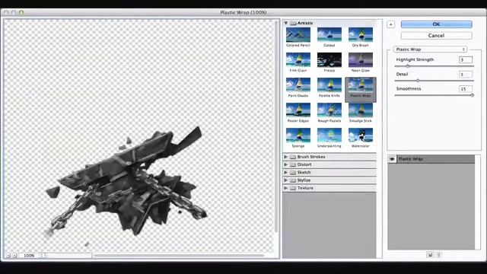Click the Delete effect layer trash icon
487x274 pixels.
(438, 255)
